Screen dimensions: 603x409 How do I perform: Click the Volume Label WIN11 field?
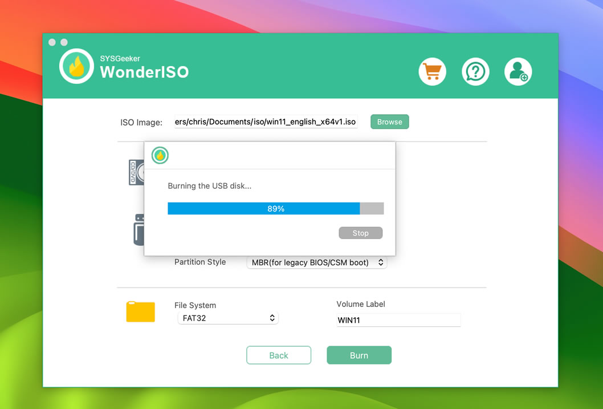pyautogui.click(x=398, y=320)
